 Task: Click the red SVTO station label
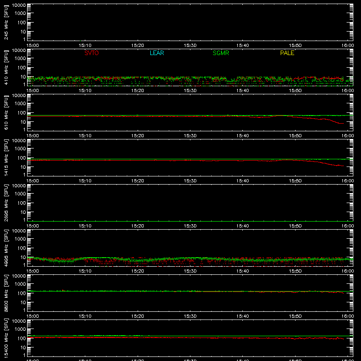click(x=92, y=53)
